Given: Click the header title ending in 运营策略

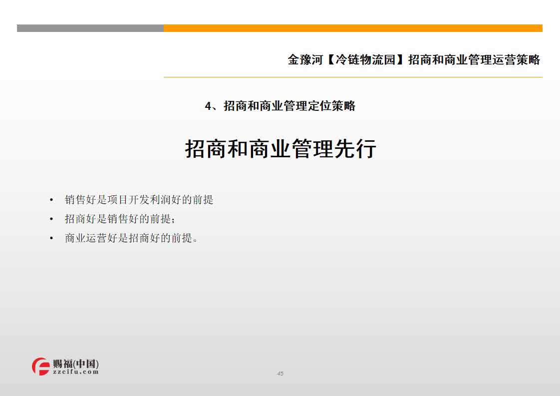Looking at the screenshot, I should point(414,60).
